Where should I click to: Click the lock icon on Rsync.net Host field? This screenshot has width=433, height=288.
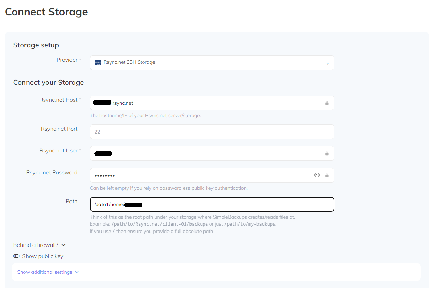(327, 103)
